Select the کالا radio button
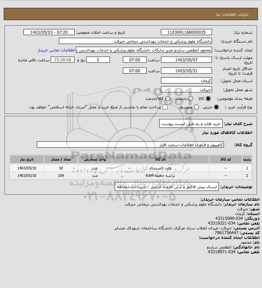 pos(208,98)
